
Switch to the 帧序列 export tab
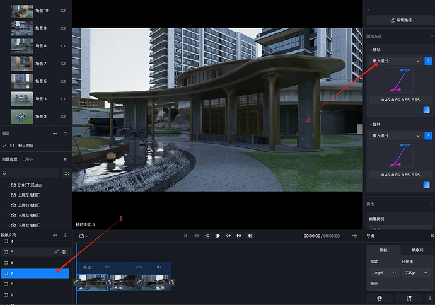click(x=417, y=250)
